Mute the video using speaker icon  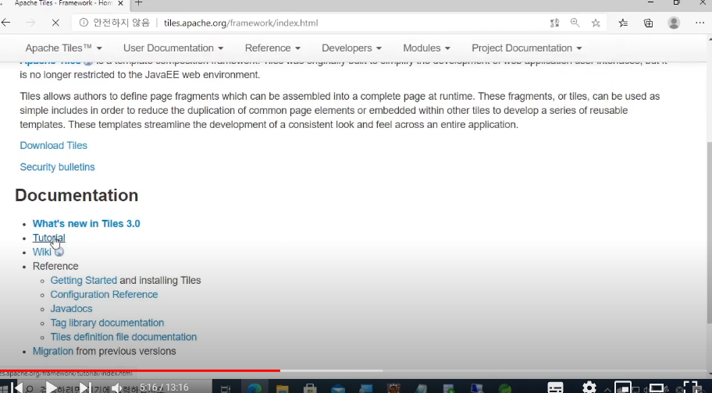116,388
